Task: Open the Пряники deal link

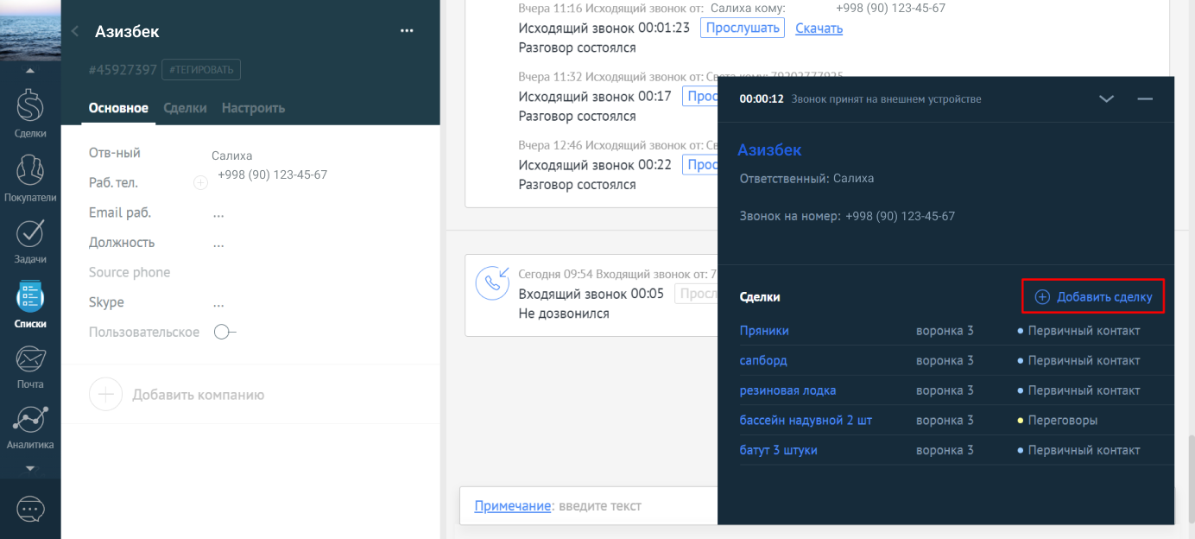Action: [x=764, y=331]
